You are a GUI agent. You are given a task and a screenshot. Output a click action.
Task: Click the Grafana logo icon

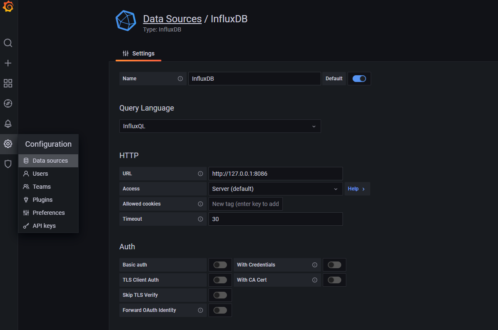pyautogui.click(x=8, y=6)
